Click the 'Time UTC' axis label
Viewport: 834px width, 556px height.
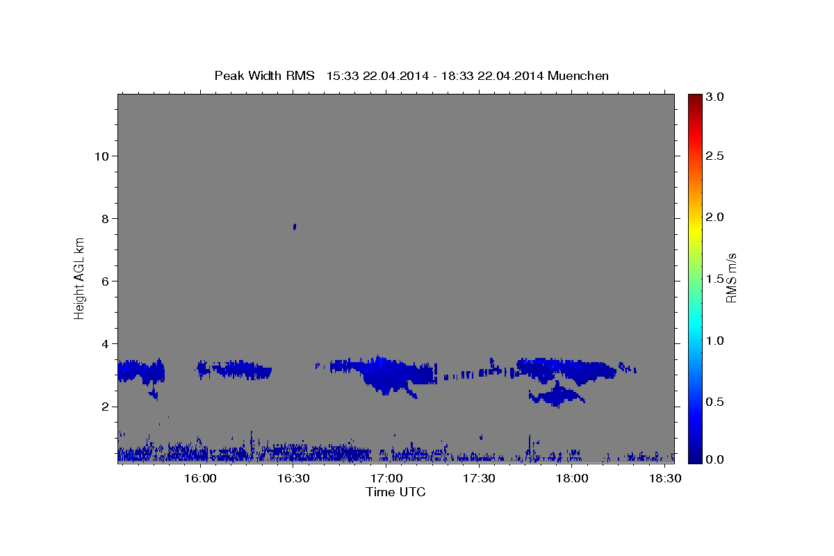point(395,492)
